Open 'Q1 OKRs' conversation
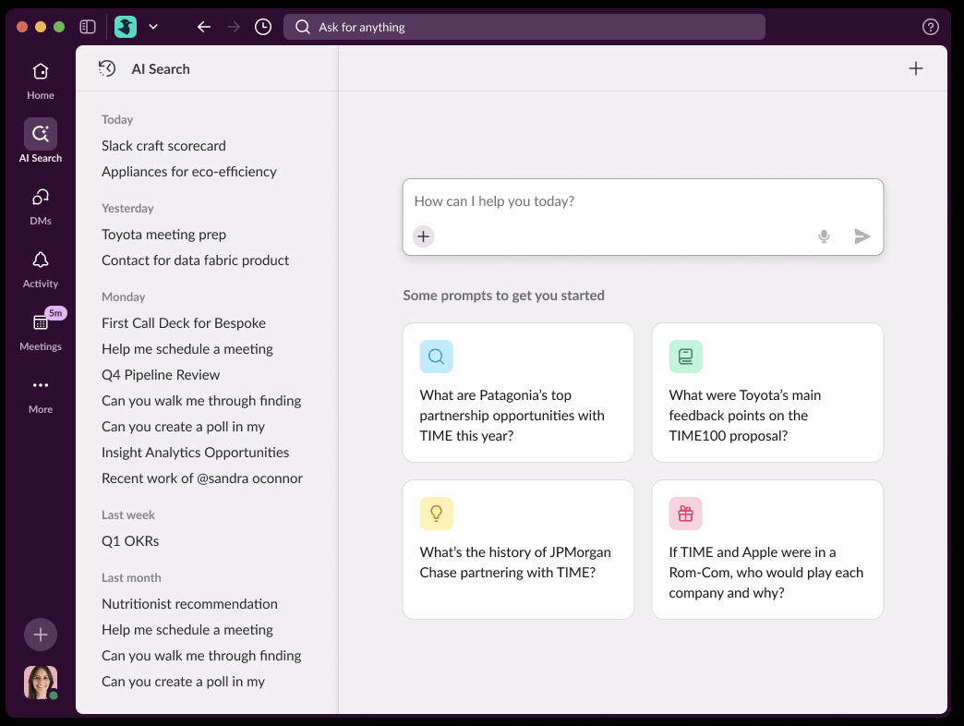Image resolution: width=964 pixels, height=726 pixels. coord(130,541)
